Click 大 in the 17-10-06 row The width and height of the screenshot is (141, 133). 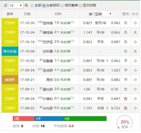pyautogui.click(x=135, y=51)
